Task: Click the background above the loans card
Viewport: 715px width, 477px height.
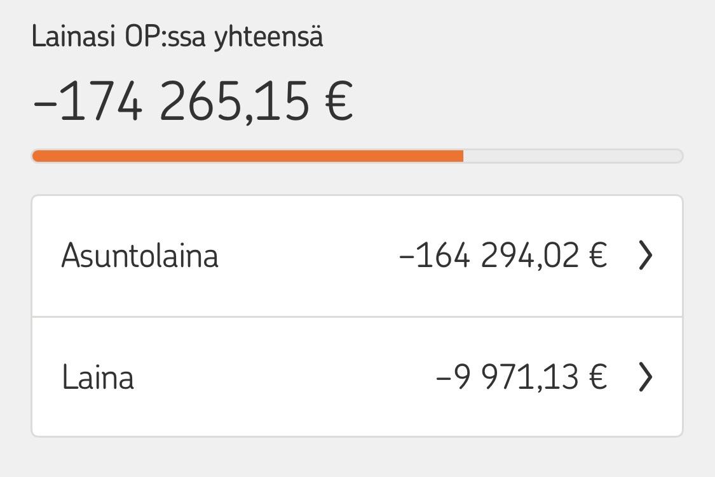Action: pos(356,182)
